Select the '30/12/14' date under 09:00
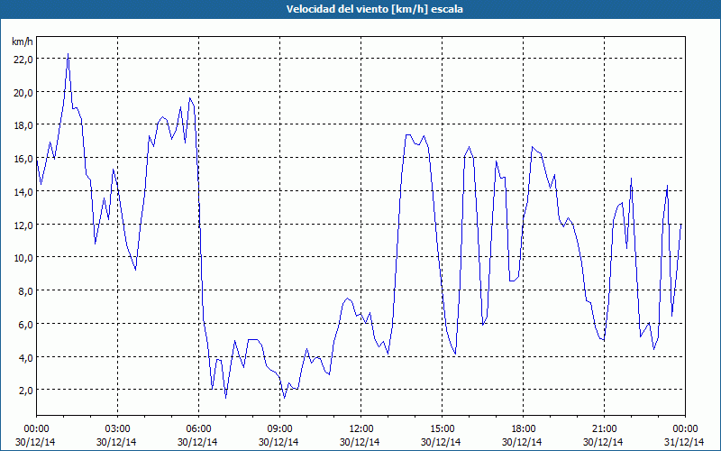Image resolution: width=721 pixels, height=451 pixels. coord(278,442)
